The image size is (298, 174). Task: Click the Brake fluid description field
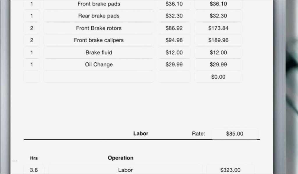click(x=99, y=52)
